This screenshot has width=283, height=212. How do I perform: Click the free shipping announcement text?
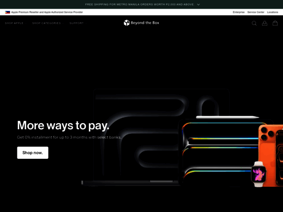tap(140, 5)
